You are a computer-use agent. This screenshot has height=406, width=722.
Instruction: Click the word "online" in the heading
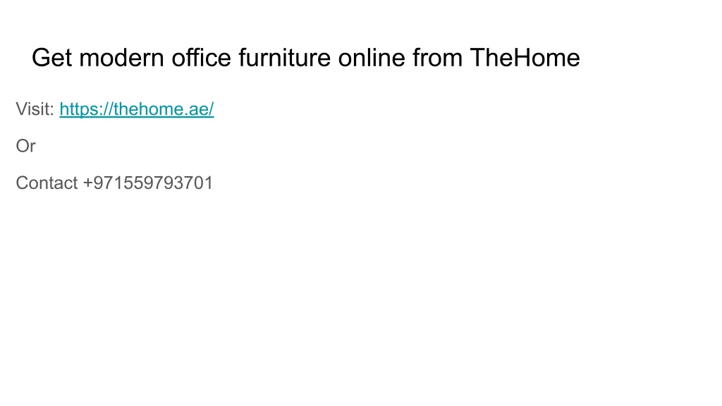[372, 58]
